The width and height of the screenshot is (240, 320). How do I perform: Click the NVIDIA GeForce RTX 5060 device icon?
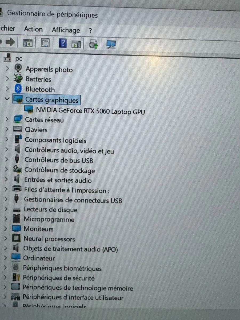29,109
